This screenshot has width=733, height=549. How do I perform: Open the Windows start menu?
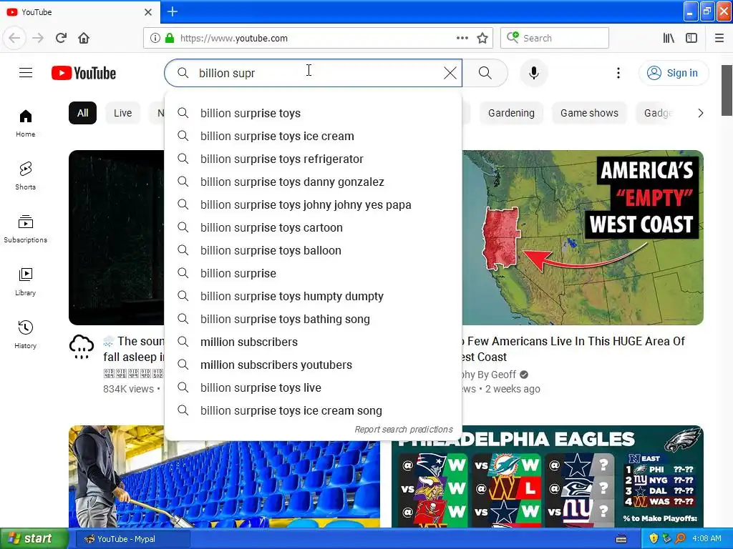pos(34,539)
